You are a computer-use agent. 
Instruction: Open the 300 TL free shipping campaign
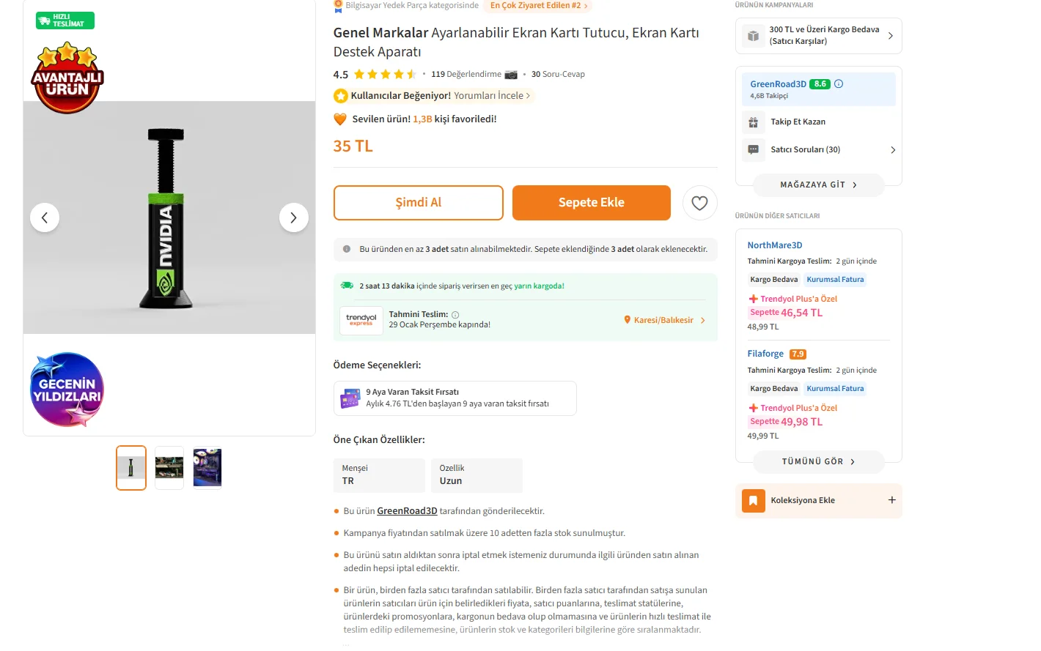pos(818,36)
